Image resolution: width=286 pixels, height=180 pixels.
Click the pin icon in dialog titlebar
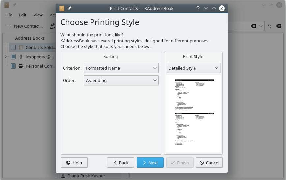(69, 8)
